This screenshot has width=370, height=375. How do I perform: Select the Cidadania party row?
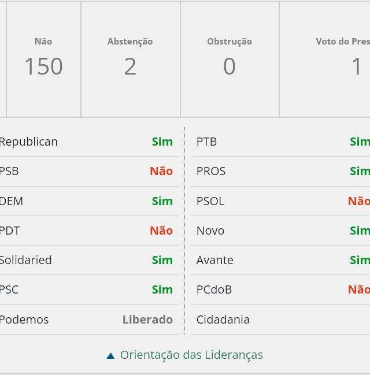[x=282, y=320]
